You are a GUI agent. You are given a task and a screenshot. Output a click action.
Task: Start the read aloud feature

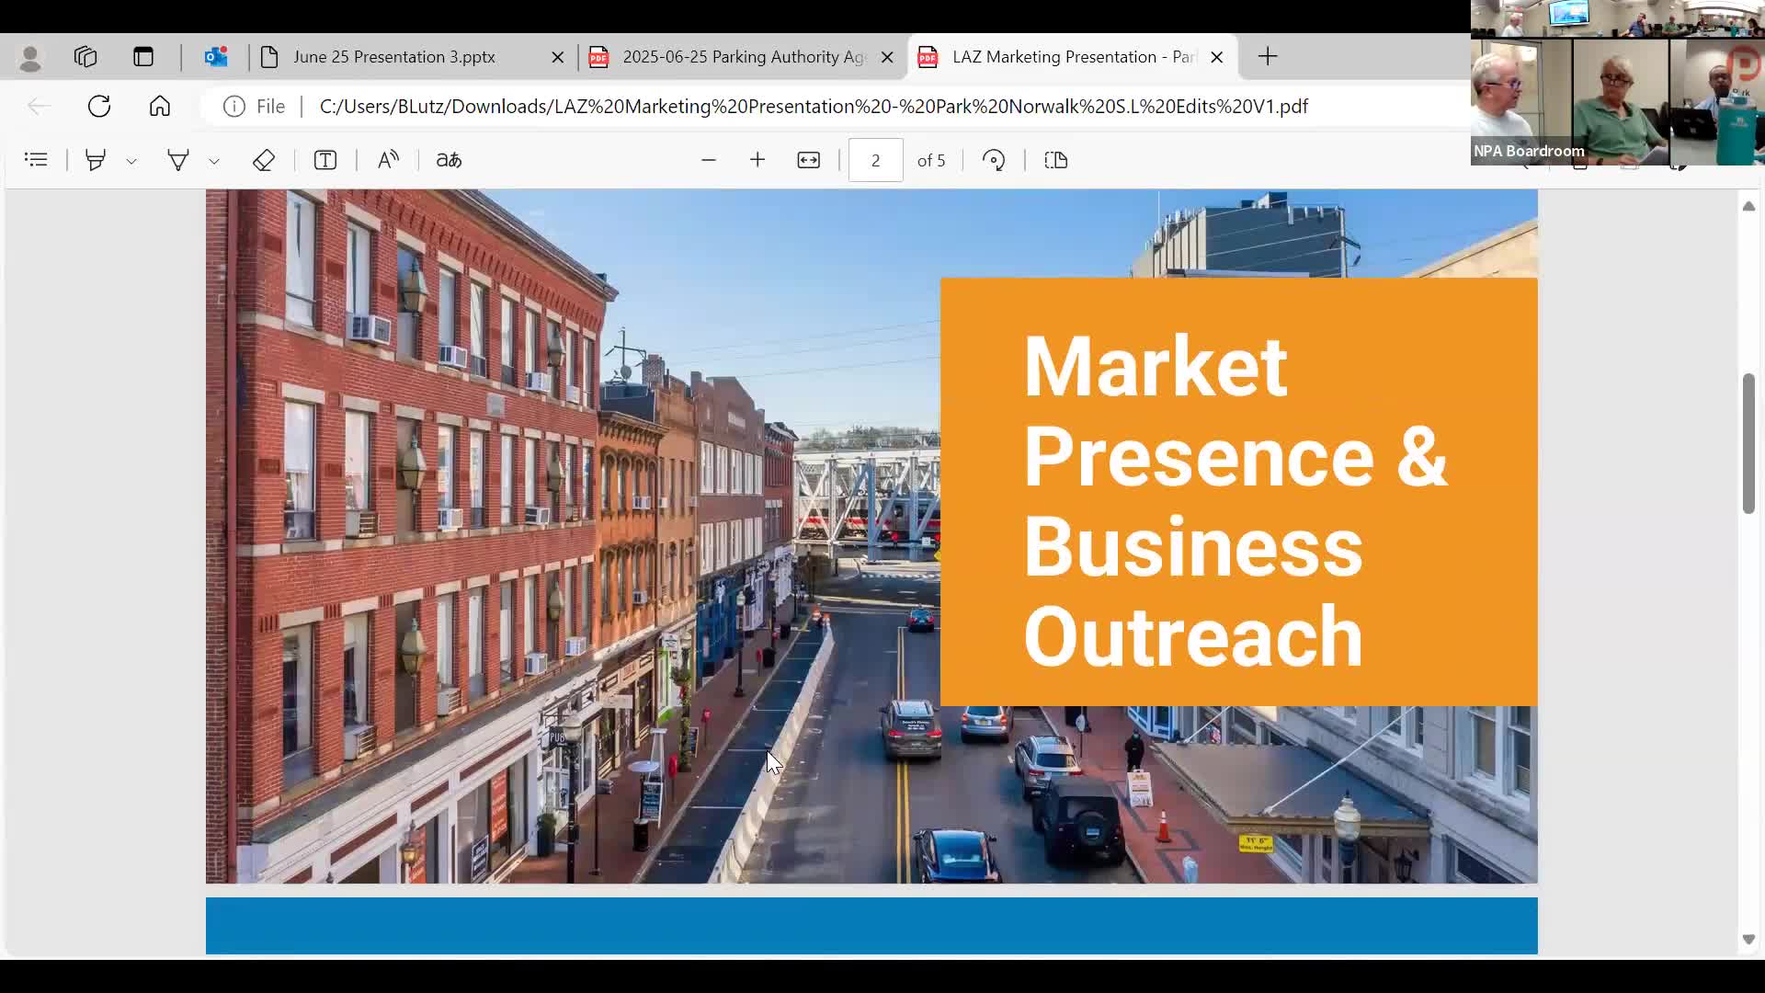[388, 160]
